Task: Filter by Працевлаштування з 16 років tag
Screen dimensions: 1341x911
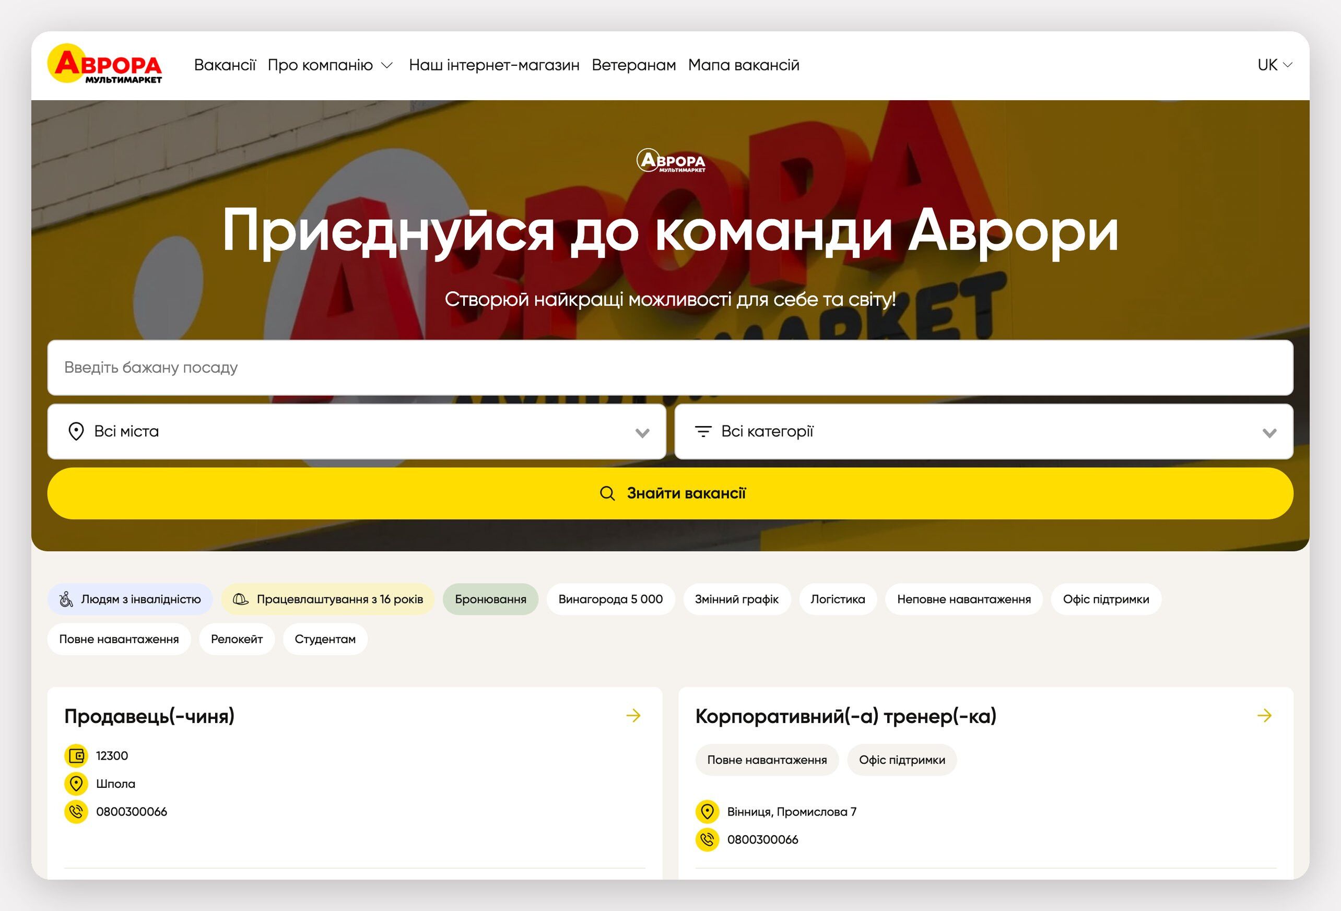Action: pos(328,599)
